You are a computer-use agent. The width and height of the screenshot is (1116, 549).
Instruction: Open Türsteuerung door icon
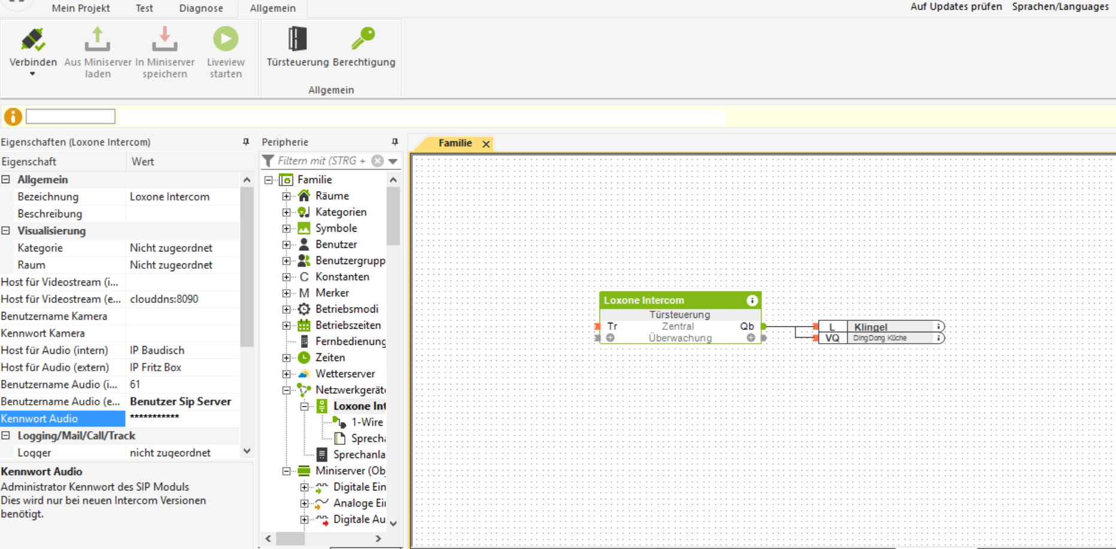pyautogui.click(x=297, y=39)
